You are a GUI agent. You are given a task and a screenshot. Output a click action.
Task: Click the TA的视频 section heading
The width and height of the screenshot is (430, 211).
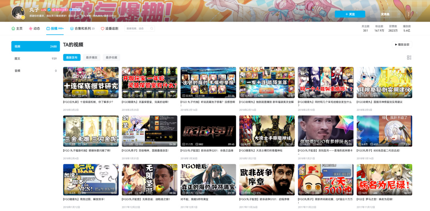pos(73,45)
